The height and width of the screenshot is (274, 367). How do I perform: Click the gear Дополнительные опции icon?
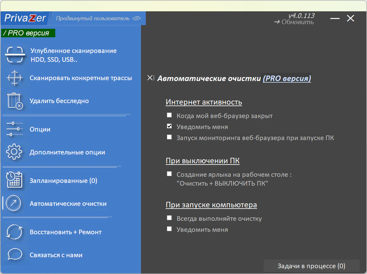(14, 152)
